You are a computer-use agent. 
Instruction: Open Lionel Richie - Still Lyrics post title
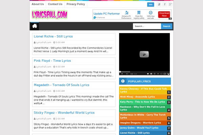pyautogui.click(x=53, y=36)
